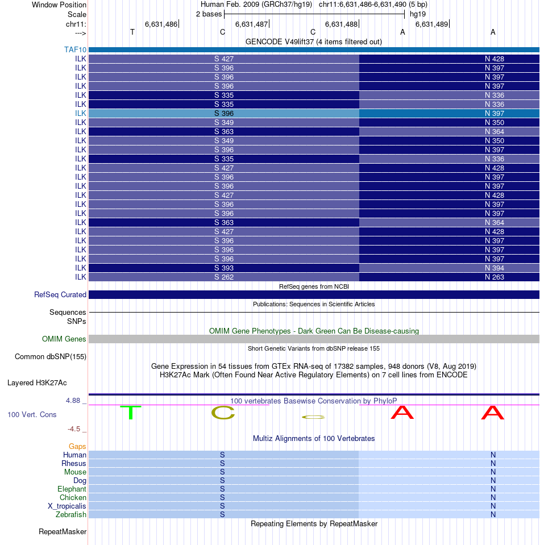
Task: Select the S residue in Chicken row
Action: pos(223,497)
